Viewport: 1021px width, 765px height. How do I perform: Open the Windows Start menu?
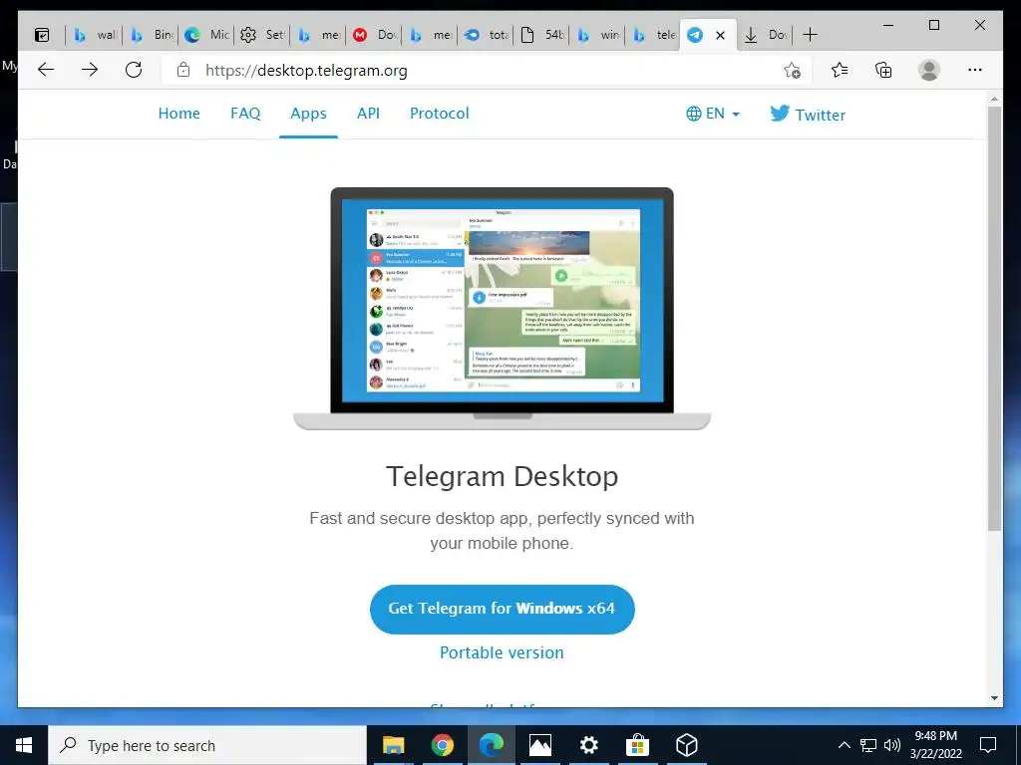24,745
